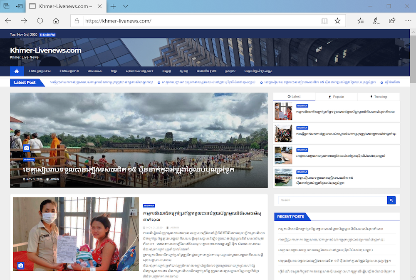This screenshot has width=416, height=280.
Task: Switch to the Trending tab
Action: click(379, 97)
